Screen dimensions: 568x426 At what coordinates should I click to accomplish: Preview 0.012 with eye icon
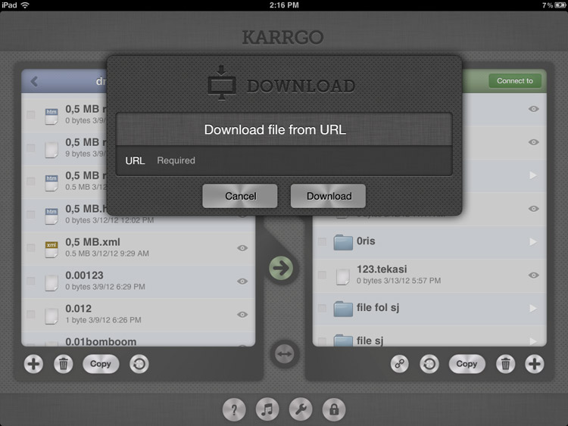point(242,315)
